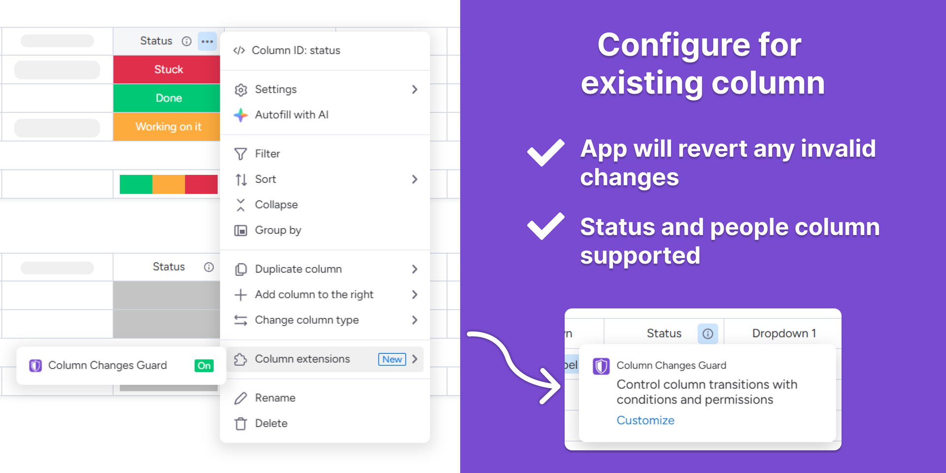Screen dimensions: 946x473
Task: Open the Change column type submenu arrow
Action: click(414, 320)
